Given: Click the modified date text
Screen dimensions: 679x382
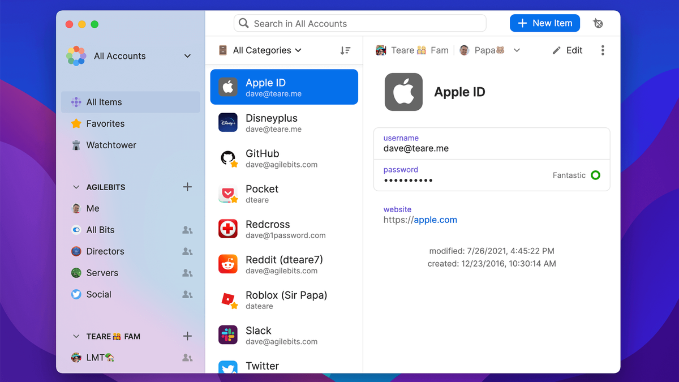Looking at the screenshot, I should tap(492, 251).
